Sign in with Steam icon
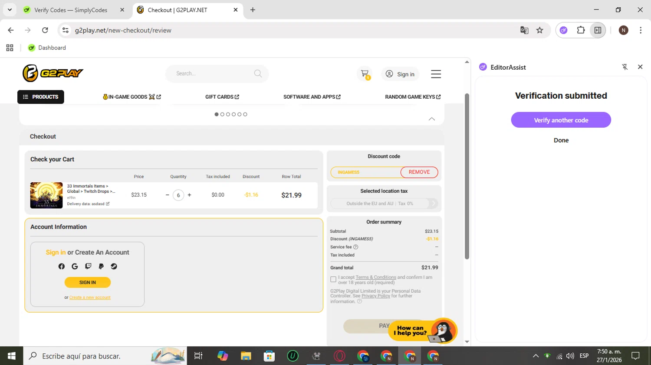651x365 pixels. [x=114, y=266]
